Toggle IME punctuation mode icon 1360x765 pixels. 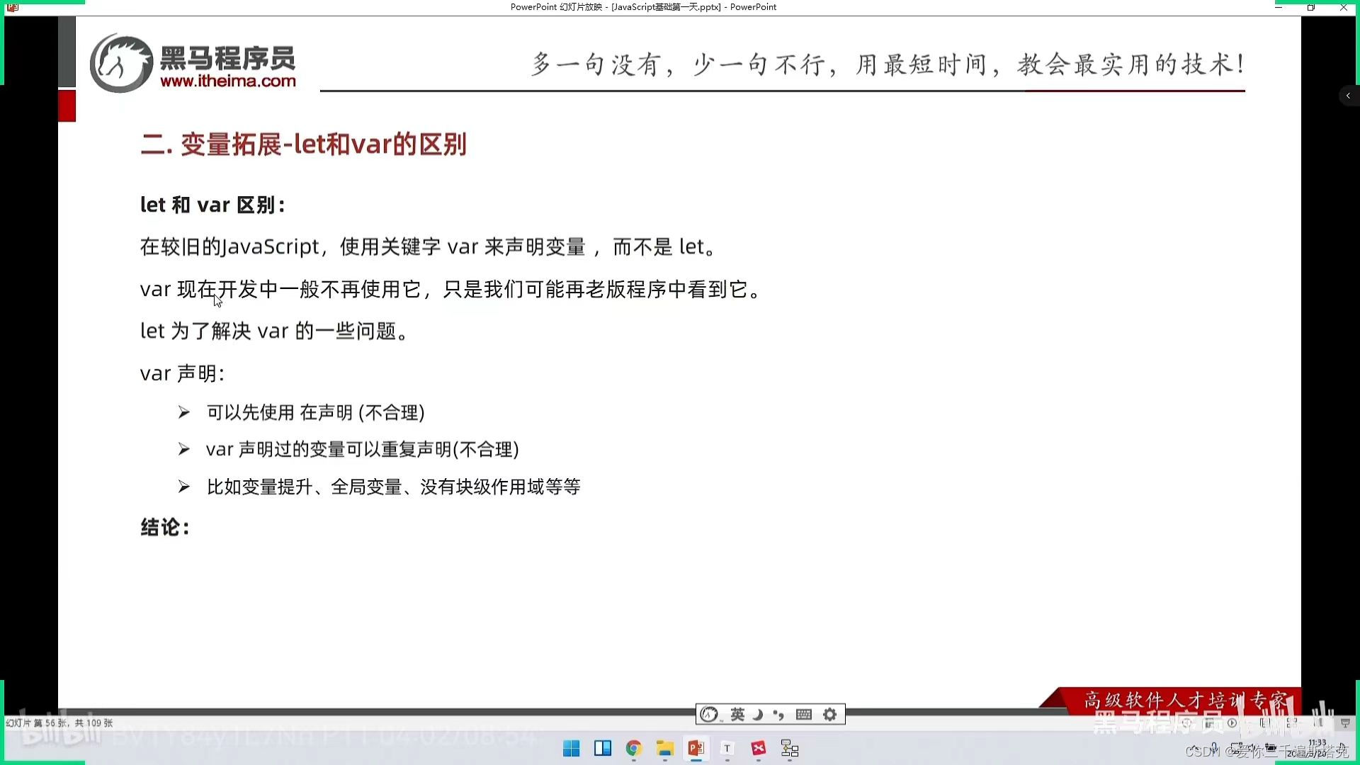(779, 715)
